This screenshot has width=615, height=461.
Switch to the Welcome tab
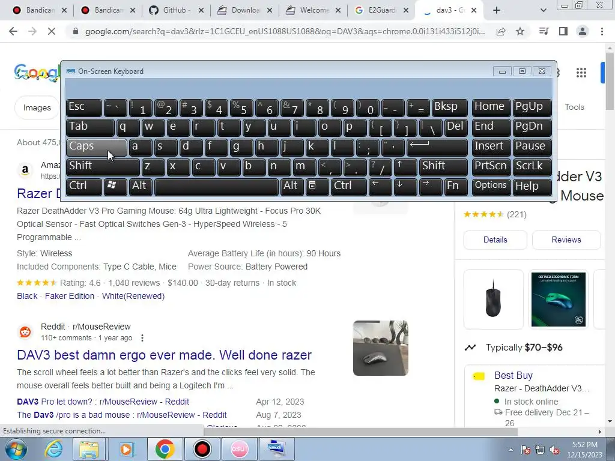click(x=312, y=10)
